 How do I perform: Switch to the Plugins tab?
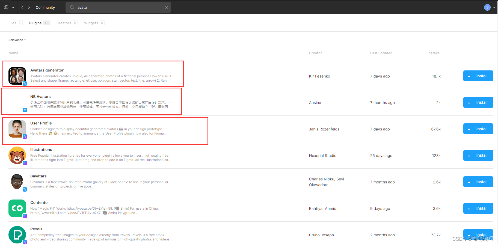39,23
